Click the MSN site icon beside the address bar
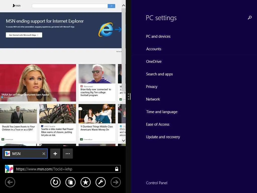257x193 pixels. 9,169
